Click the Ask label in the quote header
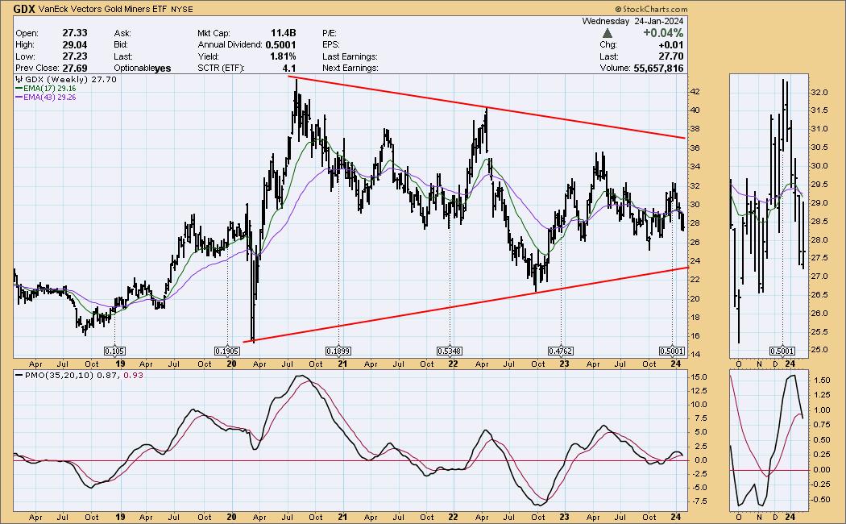 pos(122,33)
